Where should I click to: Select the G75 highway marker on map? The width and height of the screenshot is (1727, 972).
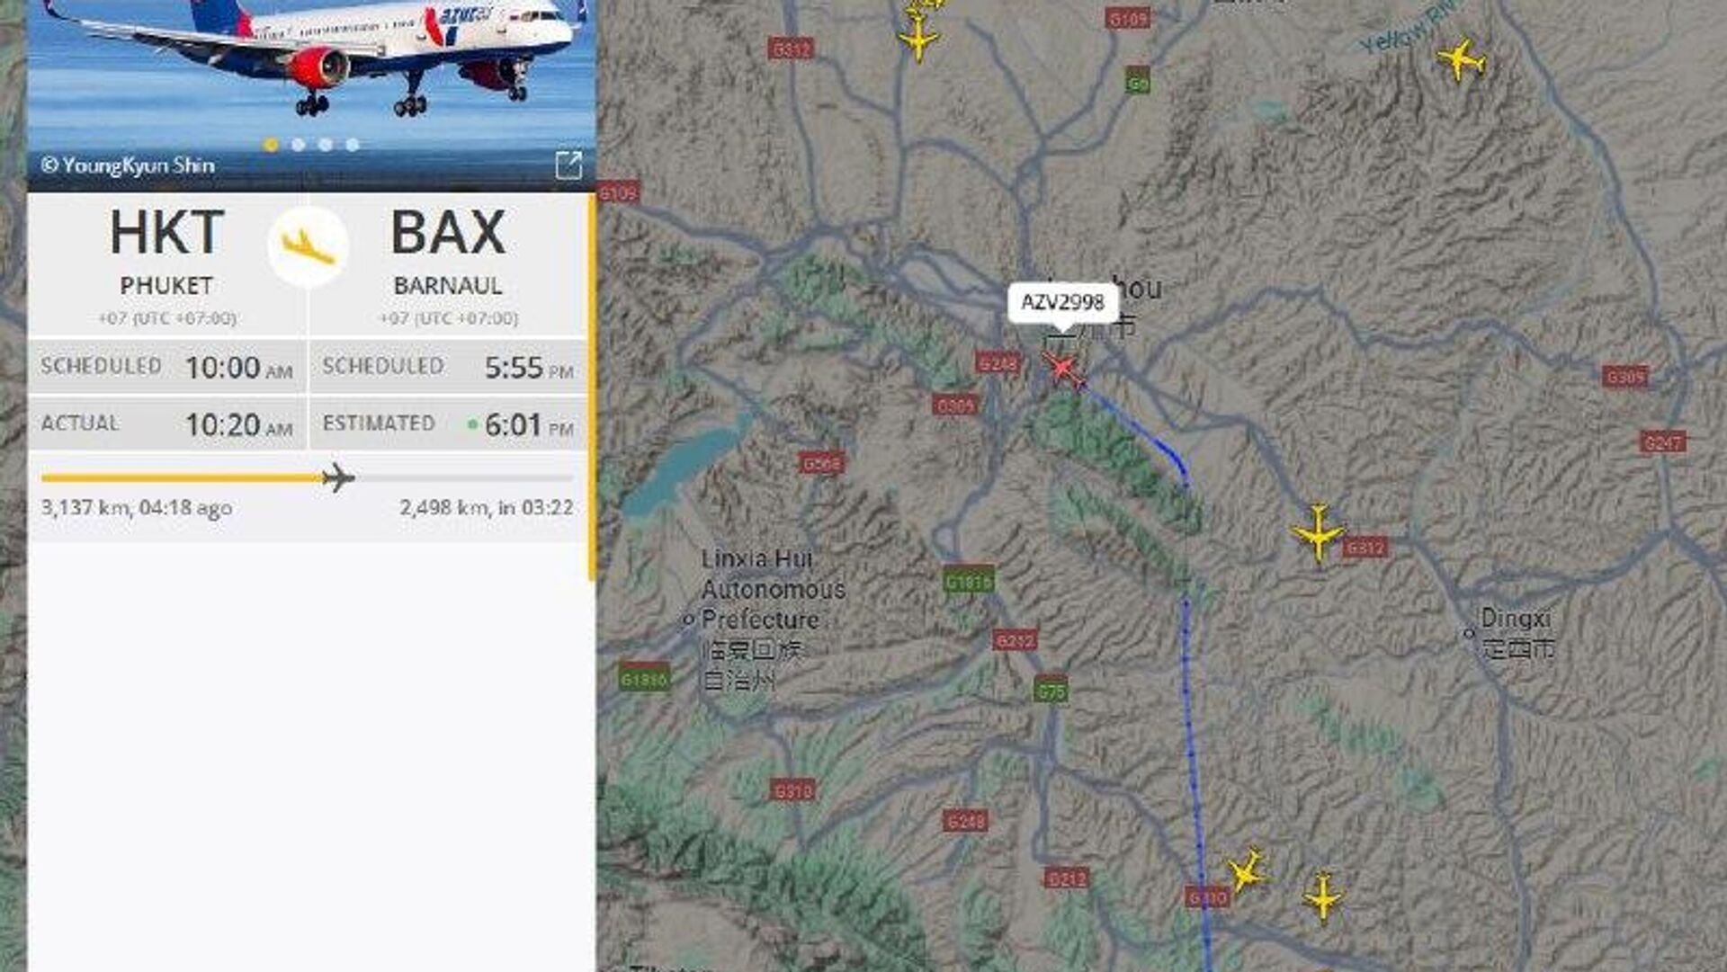tap(1051, 690)
